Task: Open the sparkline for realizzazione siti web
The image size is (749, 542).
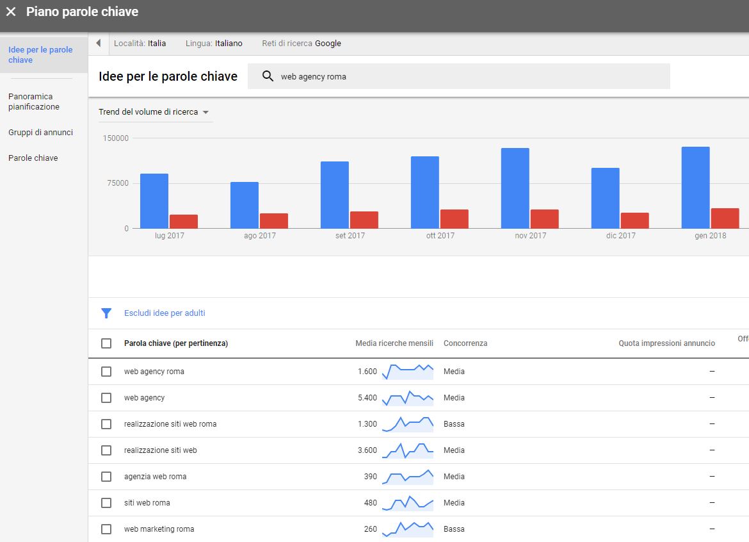Action: (x=407, y=450)
